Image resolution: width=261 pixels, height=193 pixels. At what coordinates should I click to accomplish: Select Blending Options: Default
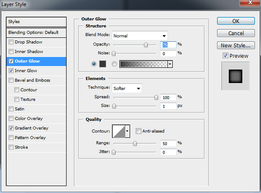point(36,32)
